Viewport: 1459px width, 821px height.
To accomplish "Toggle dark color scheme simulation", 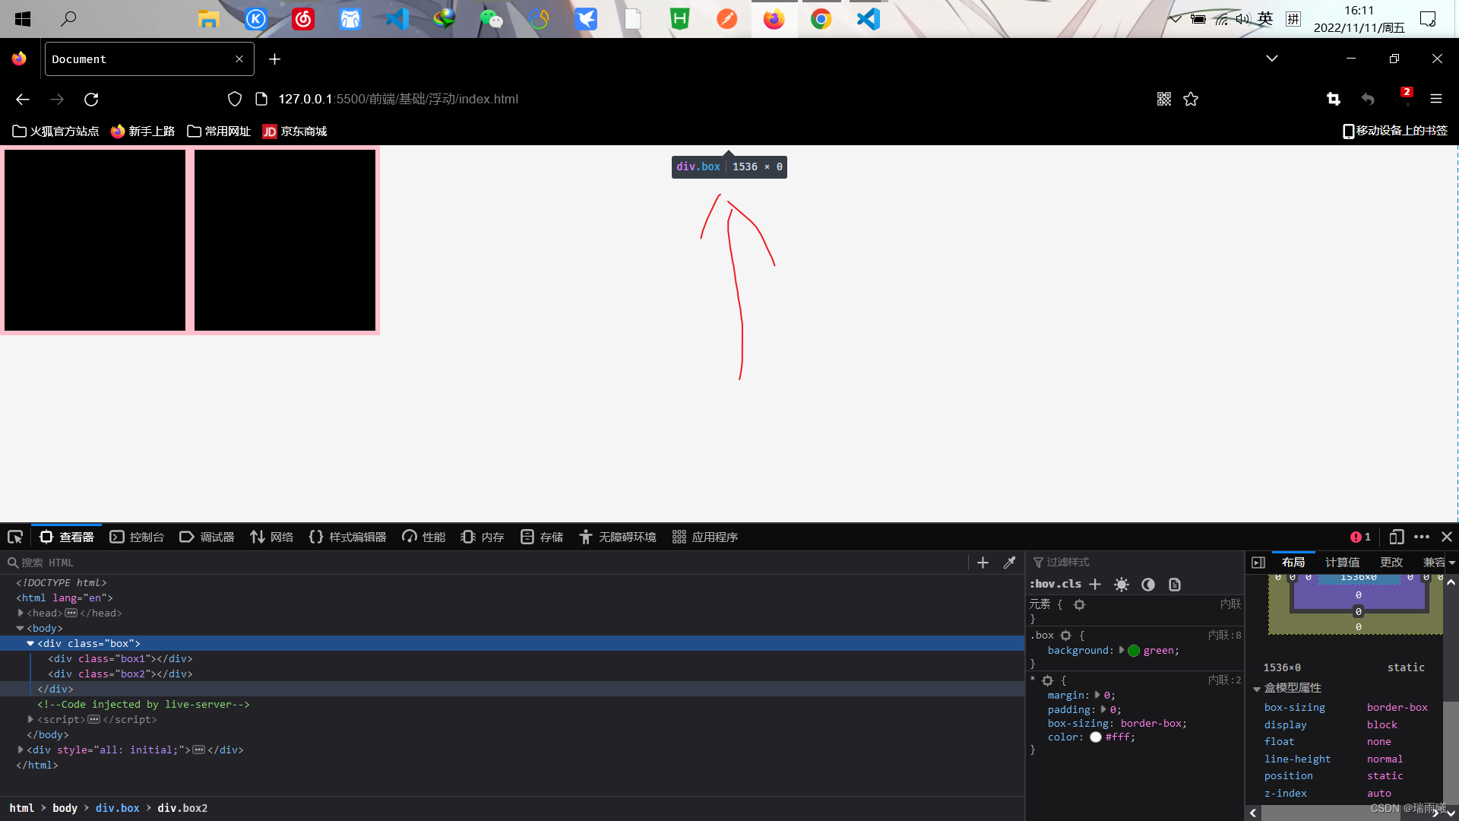I will point(1148,584).
